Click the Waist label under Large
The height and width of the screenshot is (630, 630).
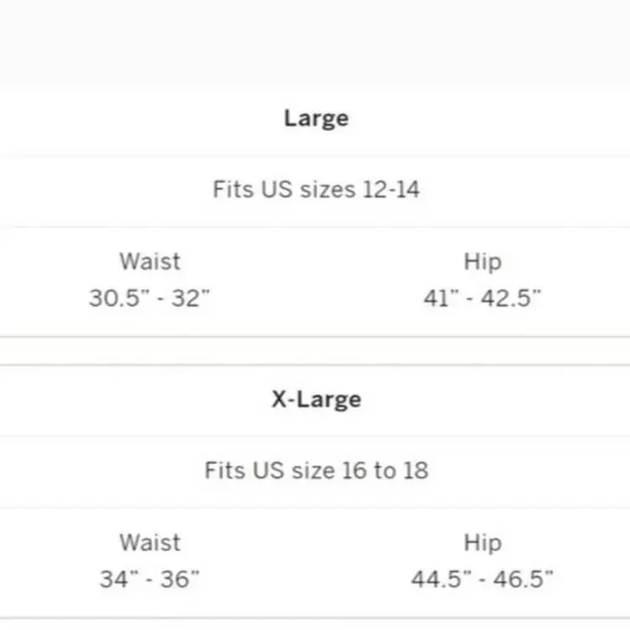click(150, 261)
